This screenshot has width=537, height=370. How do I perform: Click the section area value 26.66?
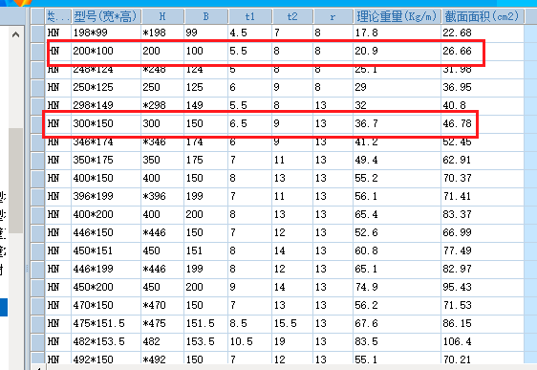[x=457, y=51]
